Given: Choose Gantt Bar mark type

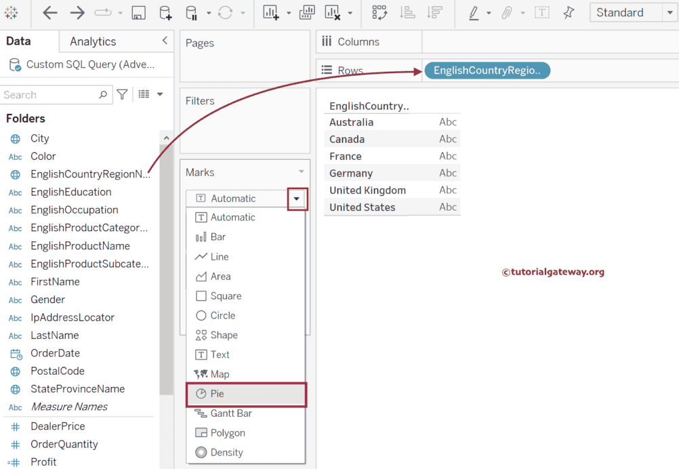Looking at the screenshot, I should point(231,413).
